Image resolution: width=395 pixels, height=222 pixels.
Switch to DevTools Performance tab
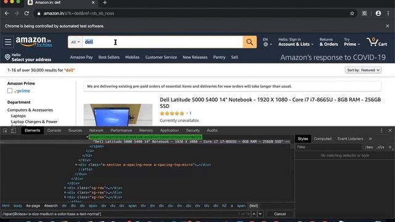point(121,130)
